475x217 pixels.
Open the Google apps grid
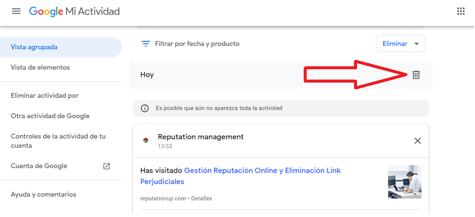pos(461,11)
